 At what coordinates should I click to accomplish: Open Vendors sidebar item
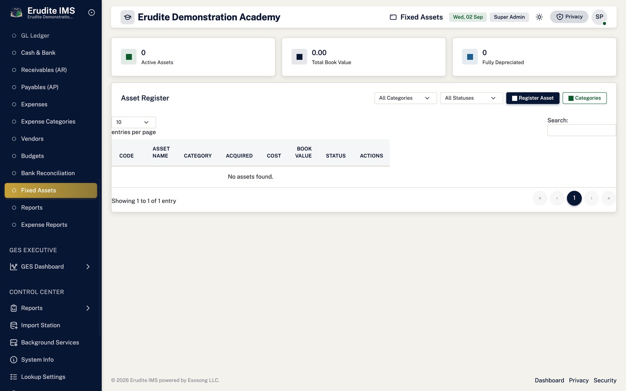[51, 139]
